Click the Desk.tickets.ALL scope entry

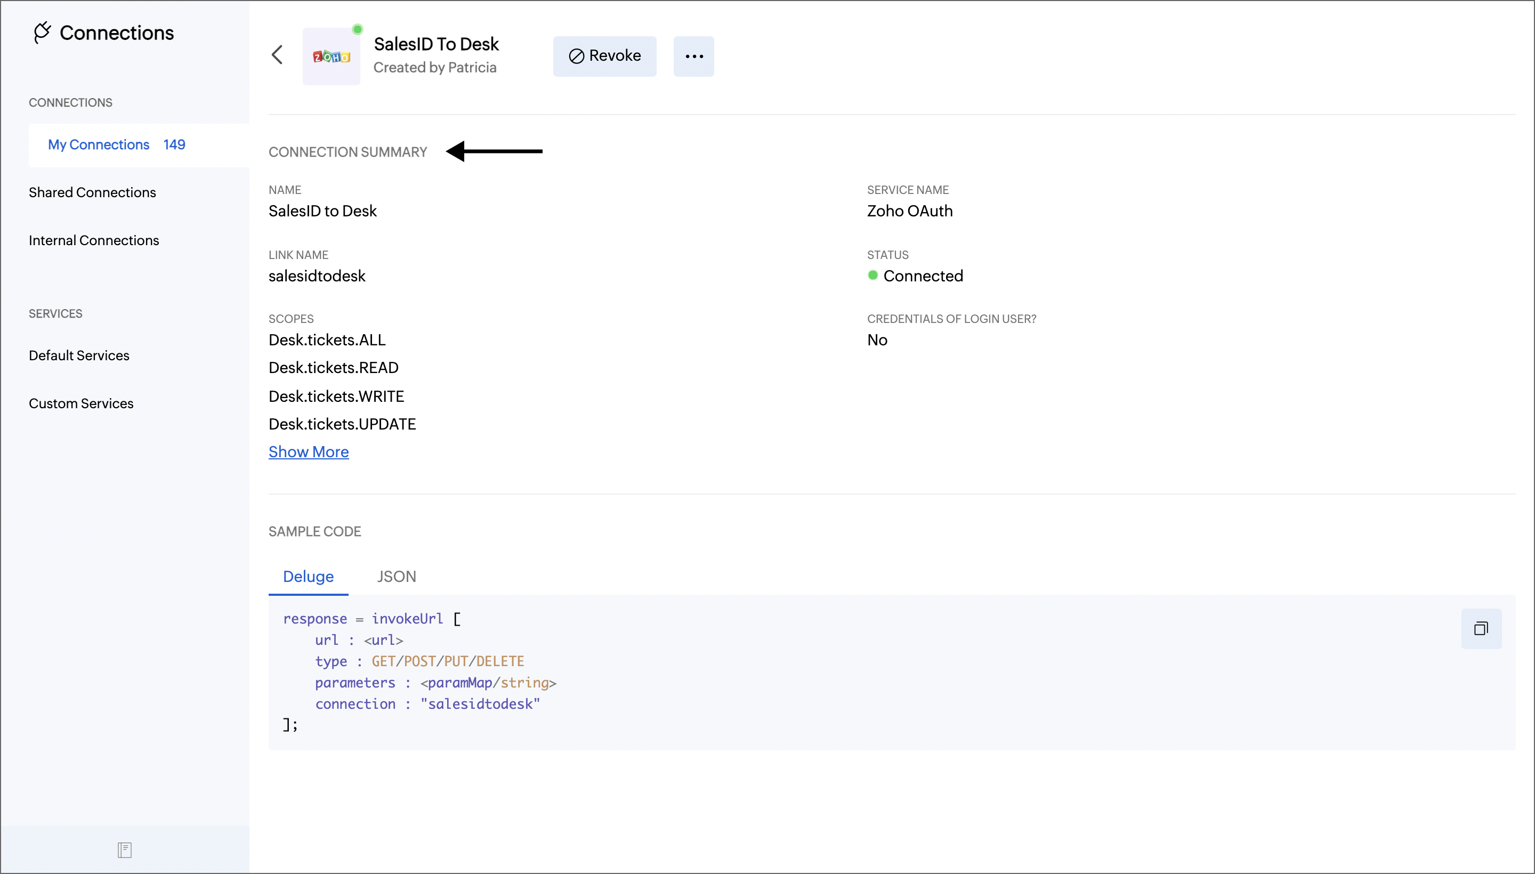coord(327,340)
